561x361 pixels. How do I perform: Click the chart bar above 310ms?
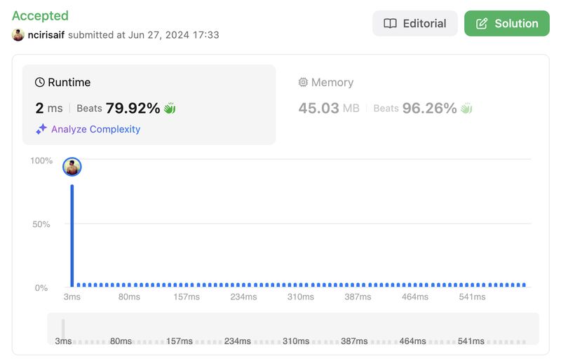point(301,285)
